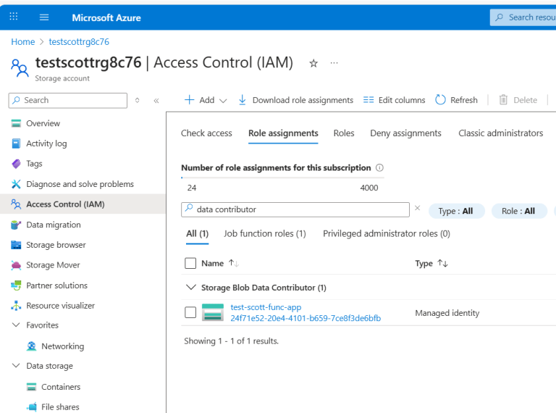Click the Resource visualizer icon
556x413 pixels.
[x=16, y=306]
